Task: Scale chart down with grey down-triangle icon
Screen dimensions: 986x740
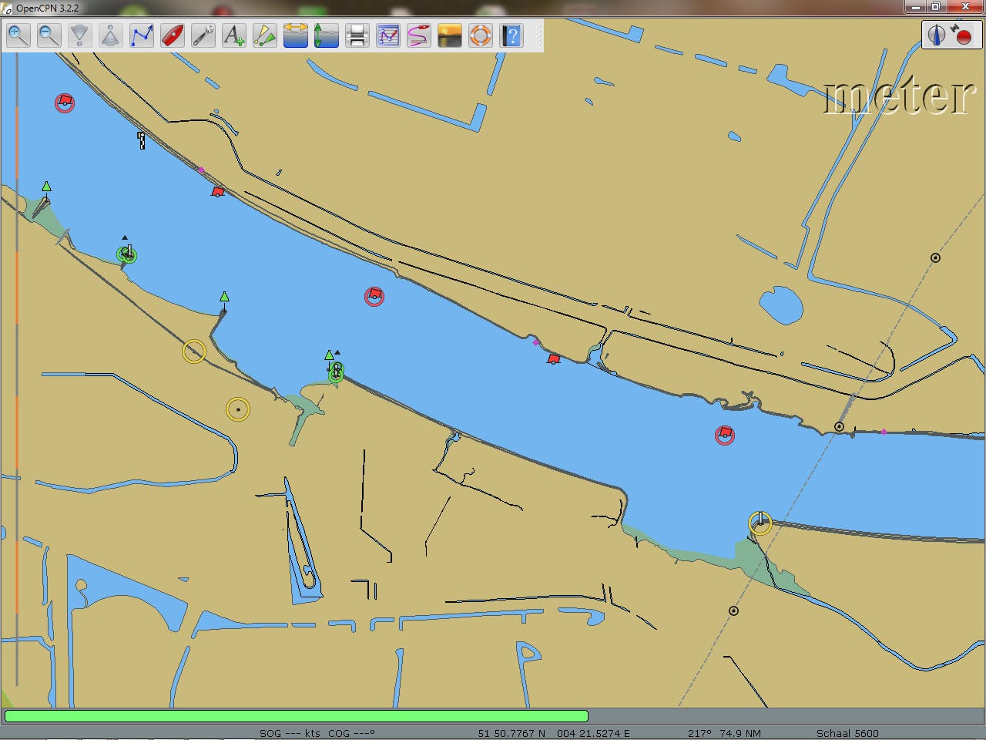Action: tap(80, 35)
